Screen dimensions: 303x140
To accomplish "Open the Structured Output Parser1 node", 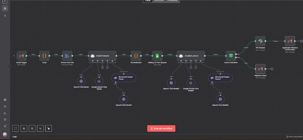I will click(x=220, y=78).
